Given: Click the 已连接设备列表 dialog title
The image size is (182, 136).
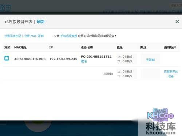Looking at the screenshot, I should (19, 22).
